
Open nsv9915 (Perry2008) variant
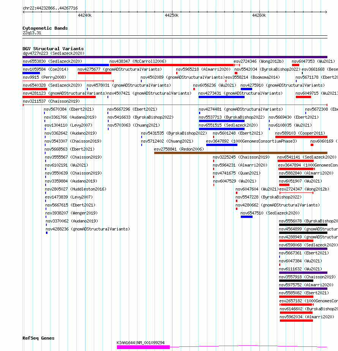tap(44, 77)
